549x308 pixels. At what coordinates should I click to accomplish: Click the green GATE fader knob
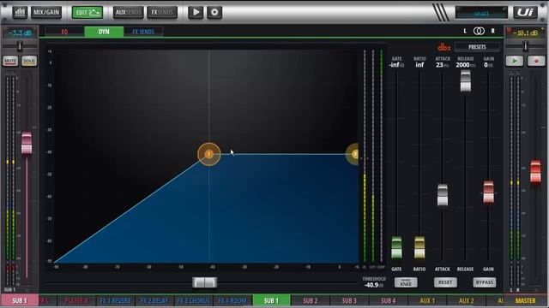[396, 247]
